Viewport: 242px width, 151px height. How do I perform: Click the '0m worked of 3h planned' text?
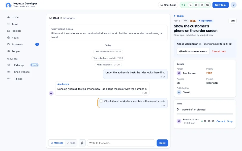click(x=191, y=109)
